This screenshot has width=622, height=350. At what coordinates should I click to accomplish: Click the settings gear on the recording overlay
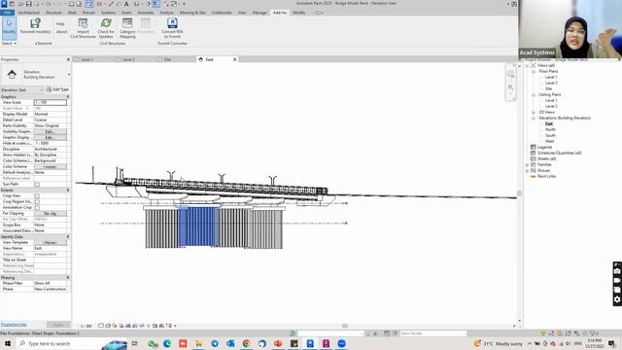617,299
